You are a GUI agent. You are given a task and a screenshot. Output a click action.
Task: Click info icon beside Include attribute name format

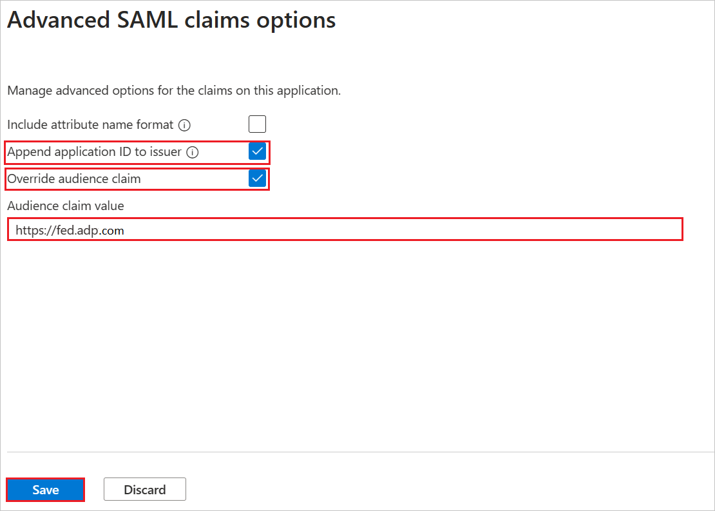(184, 125)
